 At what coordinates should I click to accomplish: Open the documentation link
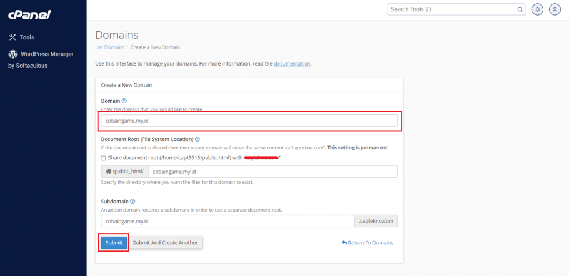pyautogui.click(x=292, y=63)
